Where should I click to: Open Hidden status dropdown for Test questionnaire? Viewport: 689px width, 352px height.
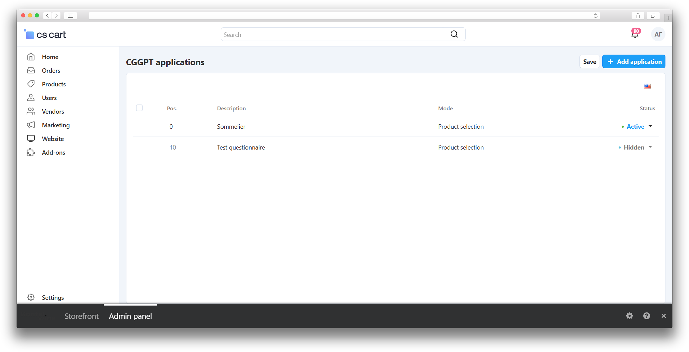[635, 147]
